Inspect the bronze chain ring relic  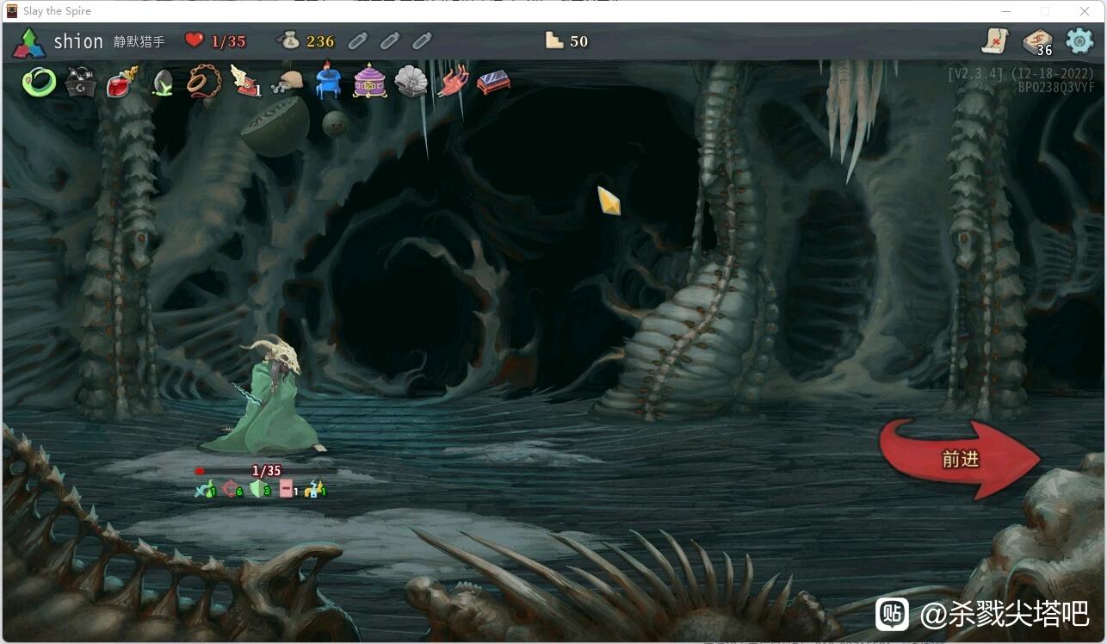[x=204, y=83]
